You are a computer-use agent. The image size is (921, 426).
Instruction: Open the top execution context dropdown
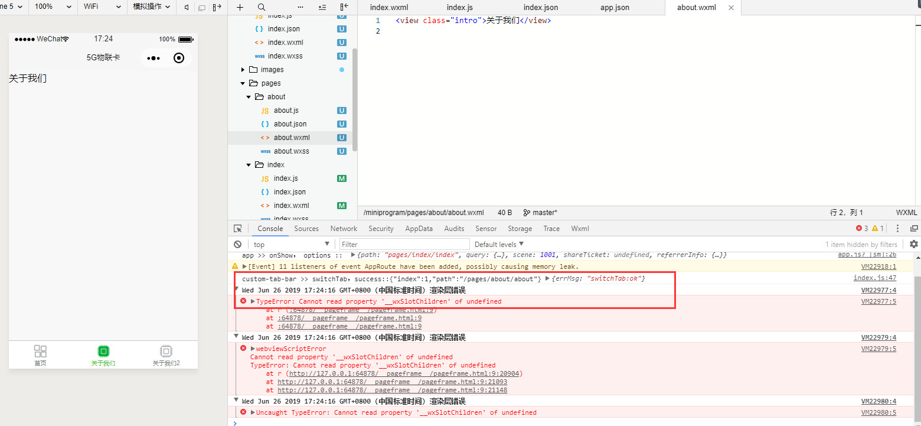coord(290,244)
